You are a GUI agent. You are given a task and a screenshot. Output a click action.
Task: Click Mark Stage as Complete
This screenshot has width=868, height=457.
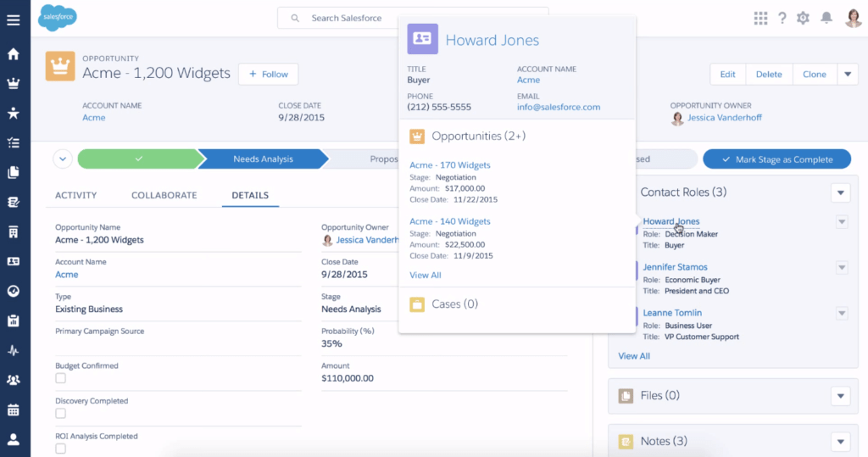[776, 159]
